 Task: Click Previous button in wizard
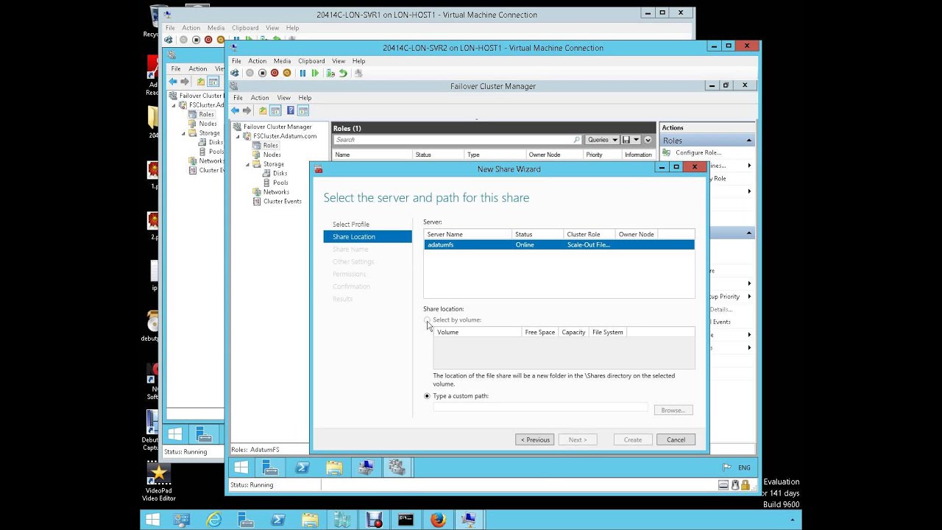point(535,439)
